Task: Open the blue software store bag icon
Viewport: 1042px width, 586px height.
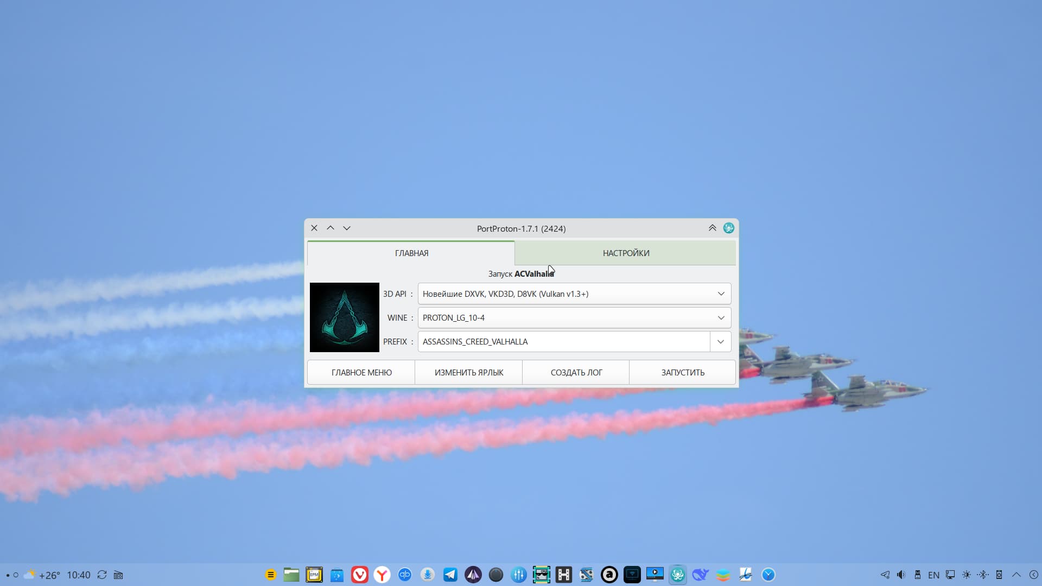Action: (337, 575)
